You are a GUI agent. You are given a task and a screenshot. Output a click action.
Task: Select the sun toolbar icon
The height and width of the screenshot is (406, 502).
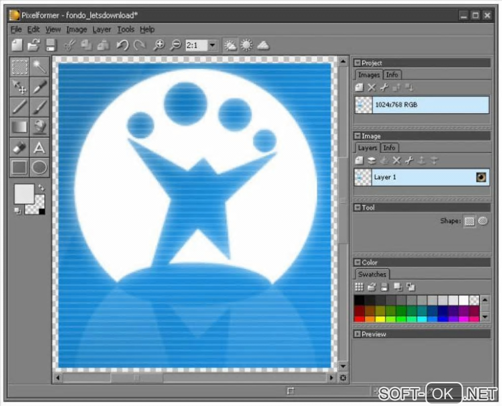tap(247, 45)
